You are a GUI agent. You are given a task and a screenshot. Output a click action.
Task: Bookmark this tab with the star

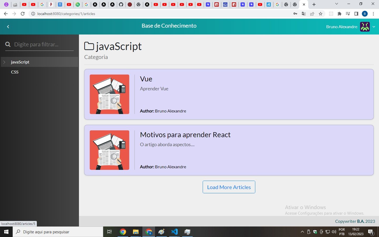321,14
